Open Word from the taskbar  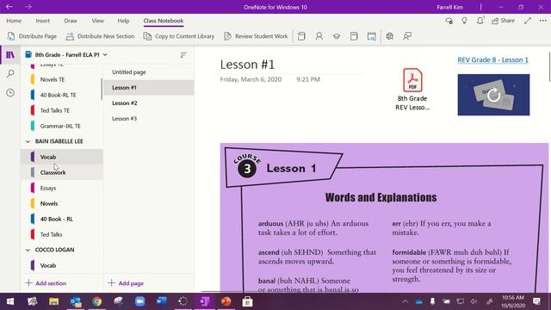click(x=161, y=301)
